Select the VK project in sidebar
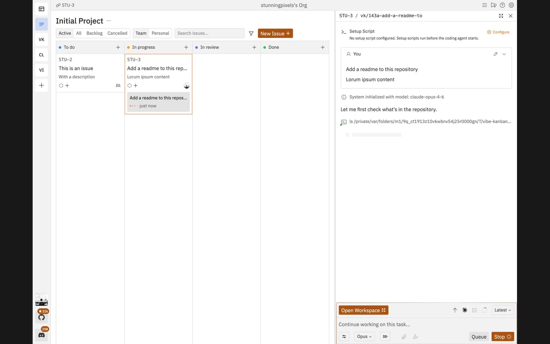550x344 pixels. [42, 40]
